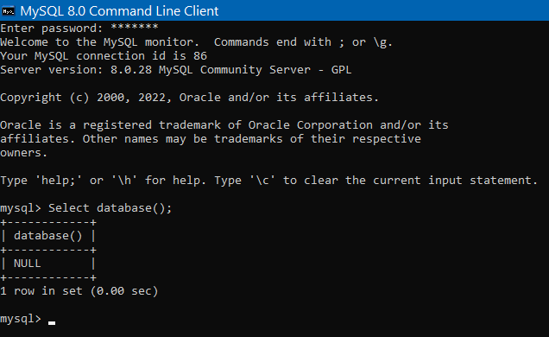Click the NULL result value
549x337 pixels.
28,264
